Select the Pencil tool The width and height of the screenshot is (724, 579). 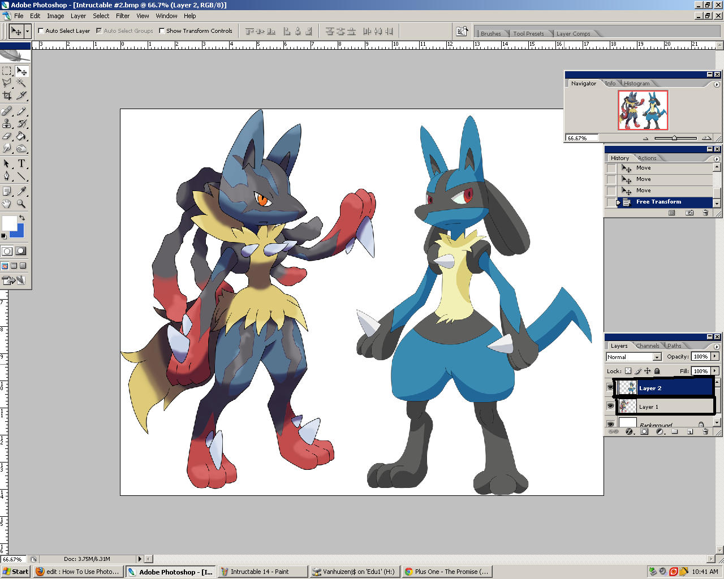(x=21, y=111)
